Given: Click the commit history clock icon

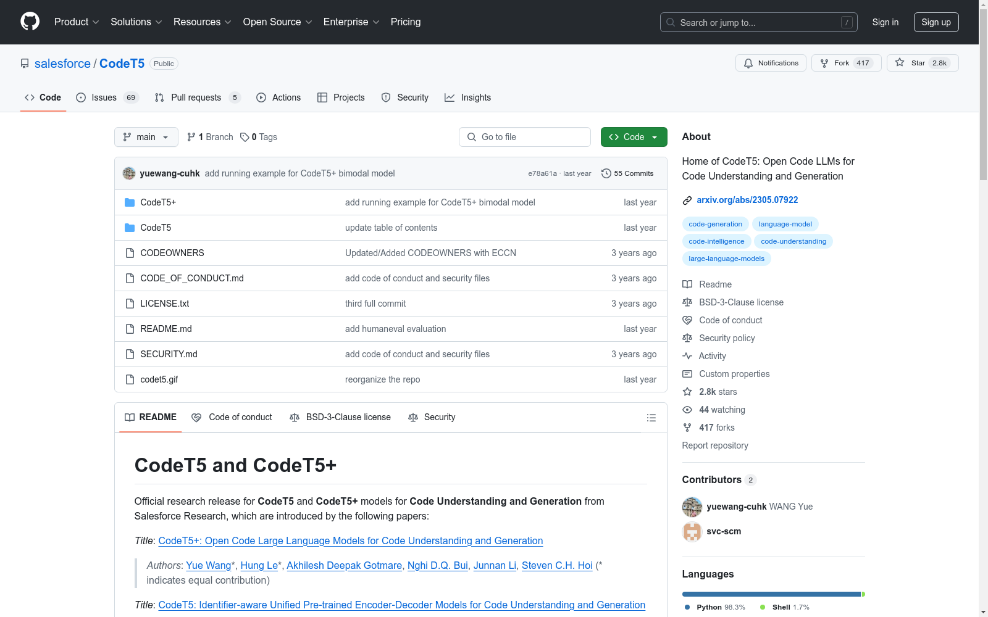Looking at the screenshot, I should pos(606,173).
